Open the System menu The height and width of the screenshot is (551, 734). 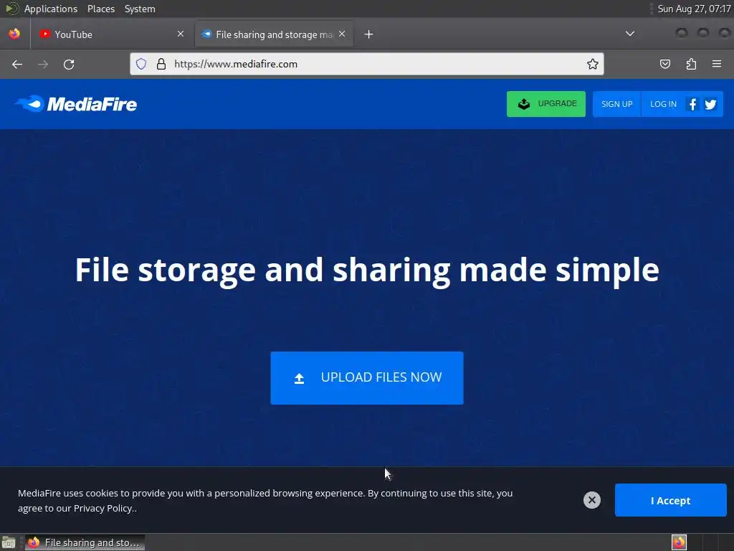click(140, 9)
